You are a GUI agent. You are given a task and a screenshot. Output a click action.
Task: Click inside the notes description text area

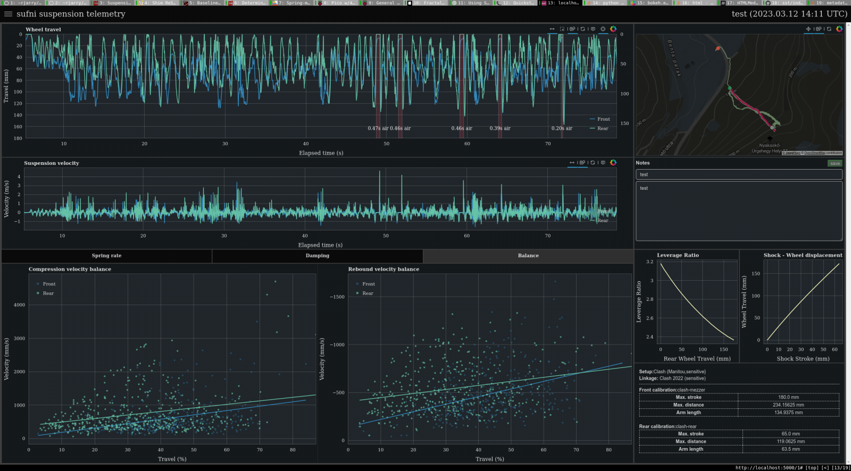point(739,211)
